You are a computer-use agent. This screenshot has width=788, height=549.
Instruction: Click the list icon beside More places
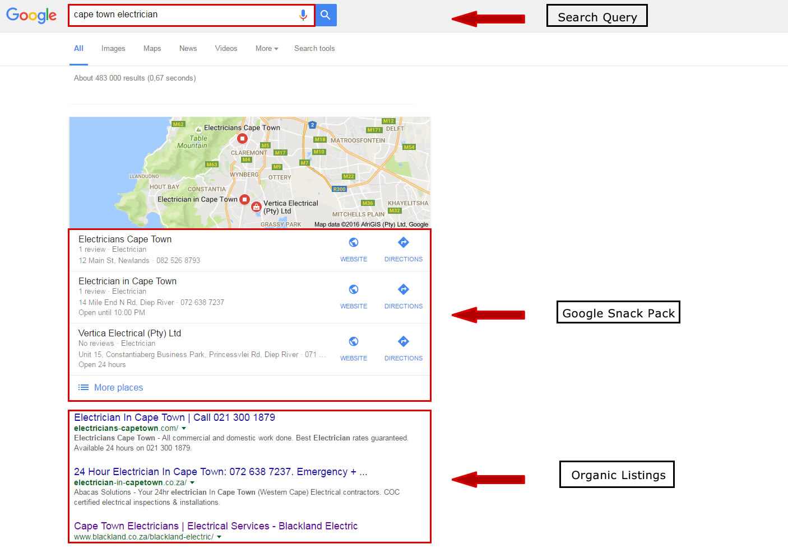click(83, 387)
